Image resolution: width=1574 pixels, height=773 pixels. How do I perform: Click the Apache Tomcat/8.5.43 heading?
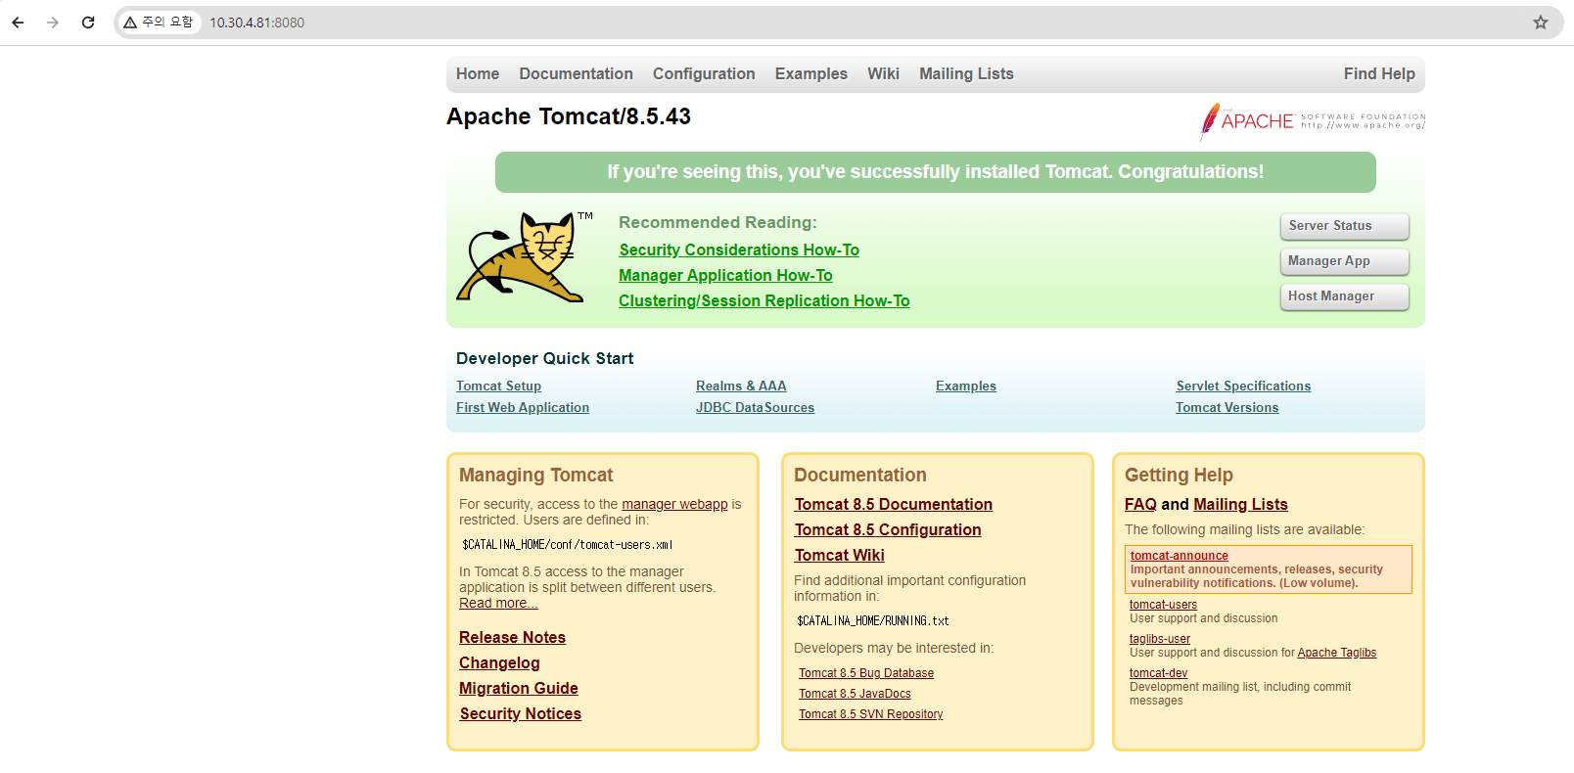[x=569, y=116]
